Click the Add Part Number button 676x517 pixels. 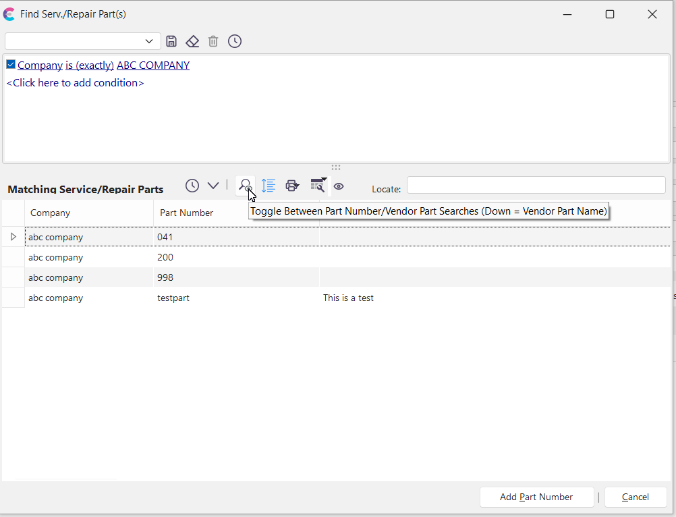point(536,497)
